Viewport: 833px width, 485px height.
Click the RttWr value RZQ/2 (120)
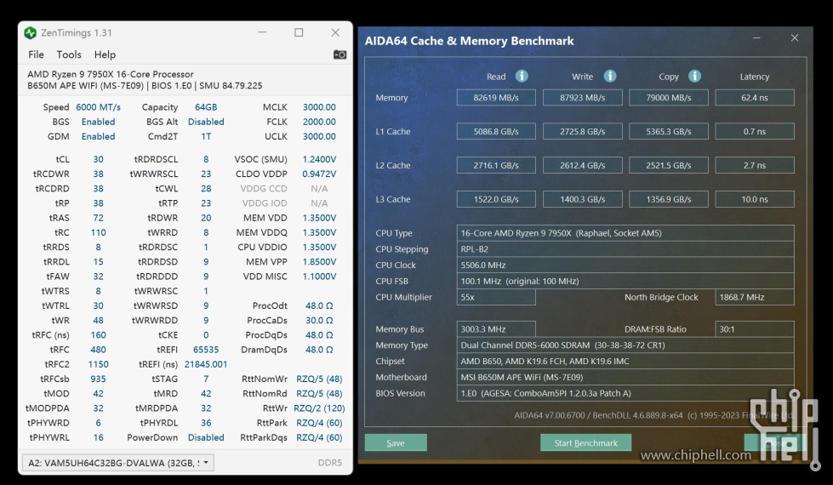pyautogui.click(x=319, y=408)
